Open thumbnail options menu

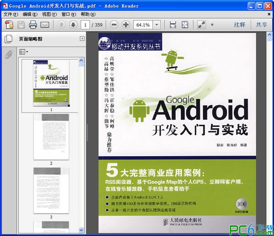pyautogui.click(x=24, y=52)
